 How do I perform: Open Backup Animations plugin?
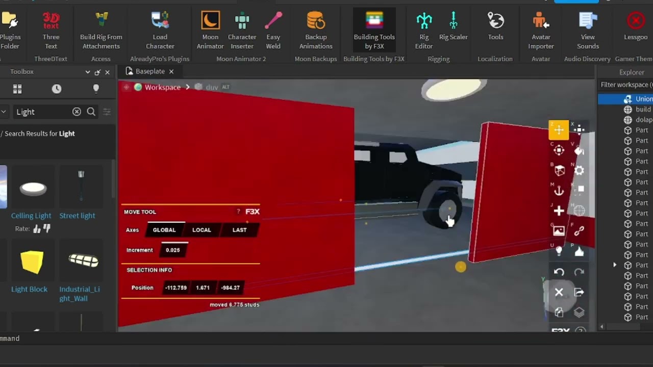(x=316, y=31)
